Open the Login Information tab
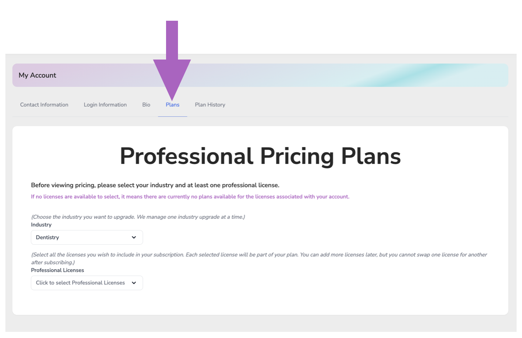This screenshot has height=338, width=522. click(105, 104)
